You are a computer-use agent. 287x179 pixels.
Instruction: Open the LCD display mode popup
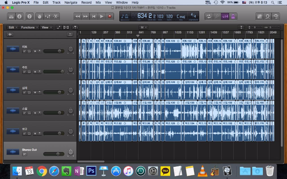coord(125,16)
